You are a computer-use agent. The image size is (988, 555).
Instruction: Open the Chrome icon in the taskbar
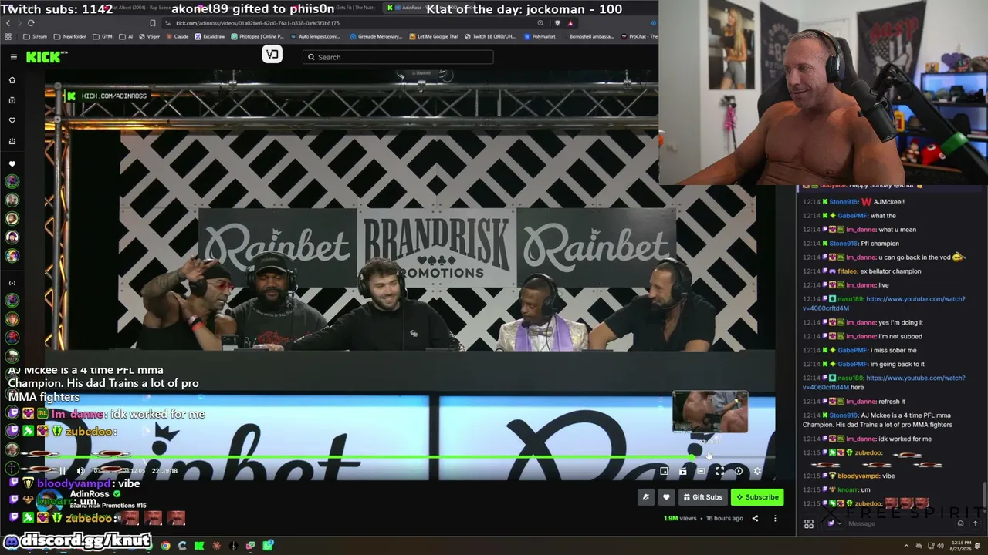pyautogui.click(x=165, y=546)
